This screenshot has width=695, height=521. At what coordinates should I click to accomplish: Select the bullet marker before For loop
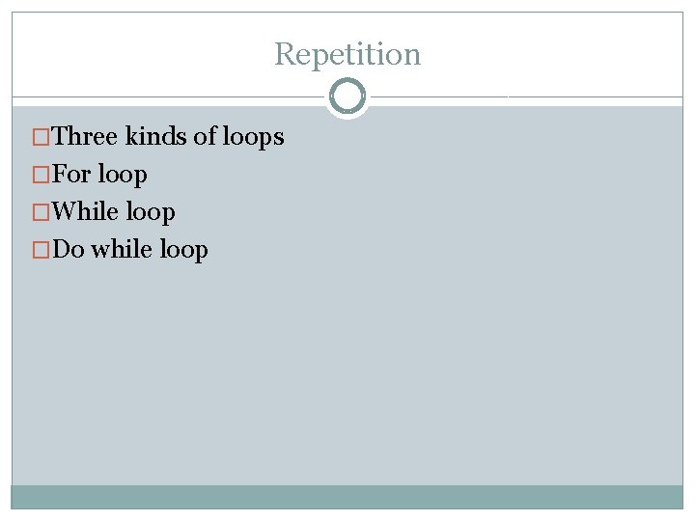tap(41, 175)
